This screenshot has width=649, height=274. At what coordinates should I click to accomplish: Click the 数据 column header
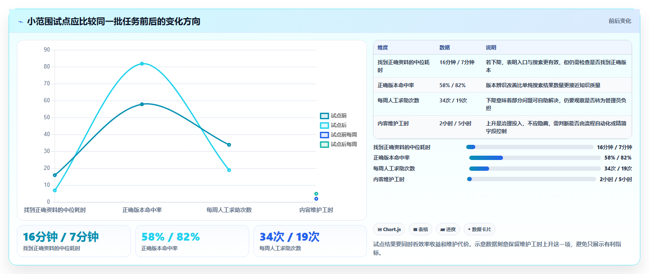pos(445,48)
